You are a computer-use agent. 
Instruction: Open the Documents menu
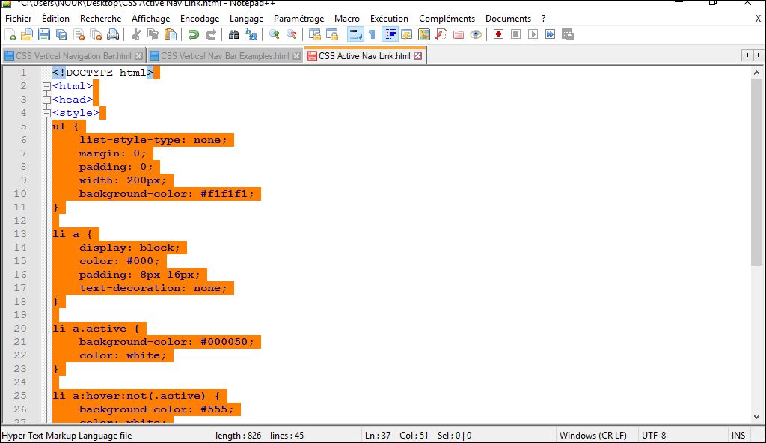coord(508,19)
